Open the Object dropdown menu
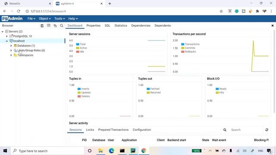Viewport: 276px width, 155px height. (45, 19)
